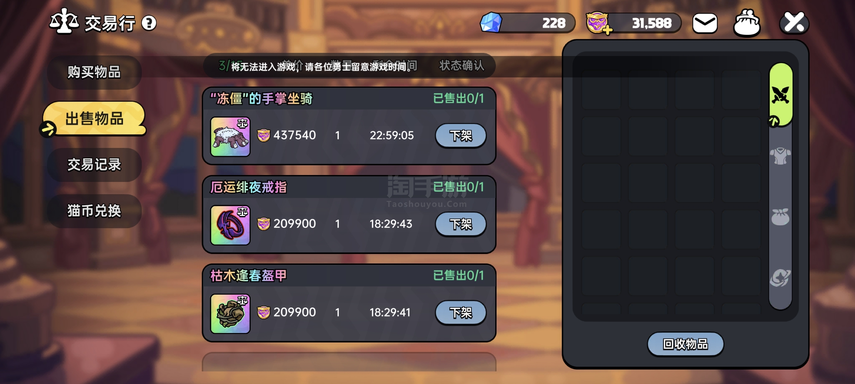Select the crossed swords weapon category

click(780, 95)
